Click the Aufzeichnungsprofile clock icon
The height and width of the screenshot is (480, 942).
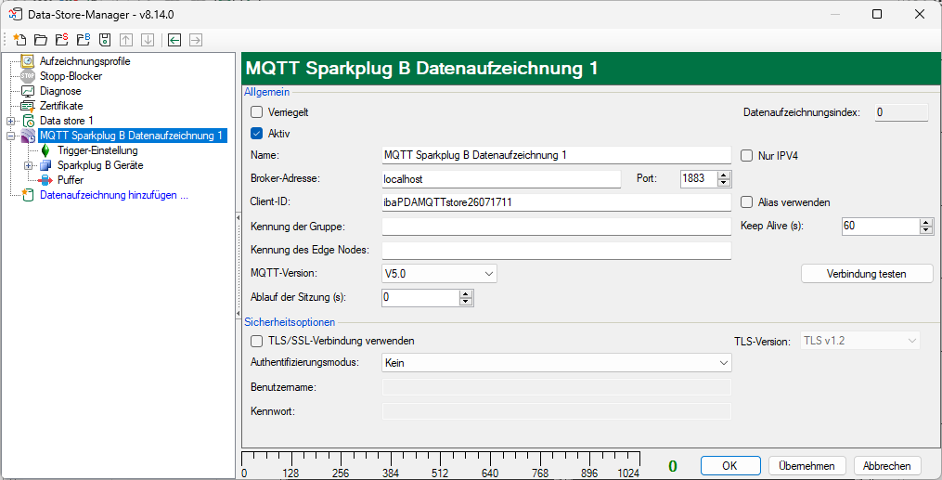pyautogui.click(x=28, y=61)
